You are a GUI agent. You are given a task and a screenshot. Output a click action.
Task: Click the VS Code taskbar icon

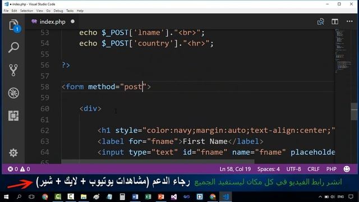pyautogui.click(x=225, y=197)
